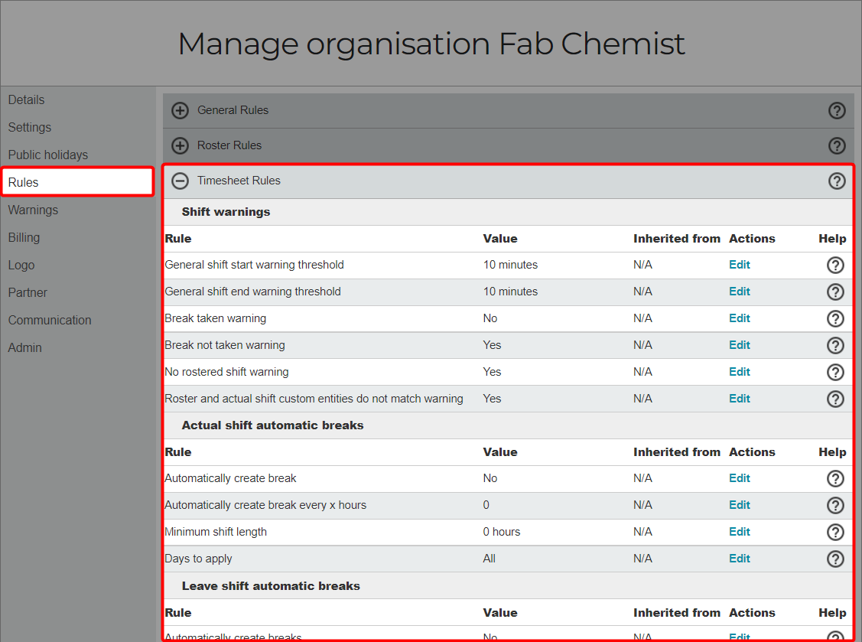The height and width of the screenshot is (642, 862).
Task: Click the General shift start warning threshold rule name
Action: [254, 265]
